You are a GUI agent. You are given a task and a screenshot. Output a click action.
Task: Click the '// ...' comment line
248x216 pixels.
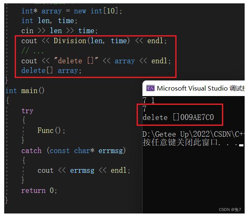(x=33, y=51)
